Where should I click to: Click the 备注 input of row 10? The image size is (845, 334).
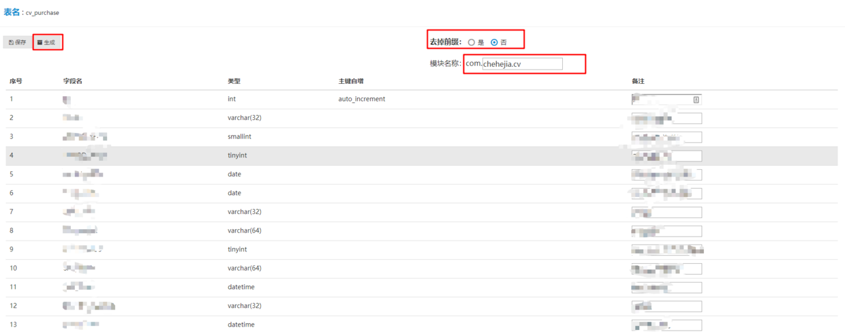666,269
